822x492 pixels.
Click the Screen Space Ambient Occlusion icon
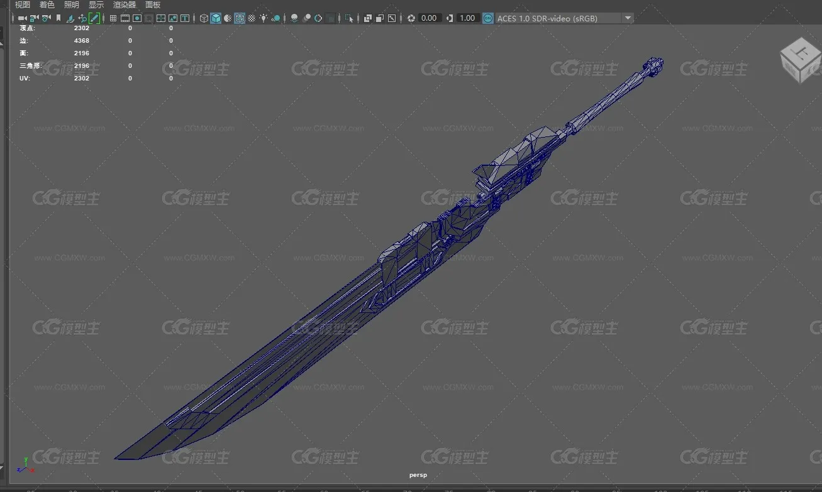294,18
